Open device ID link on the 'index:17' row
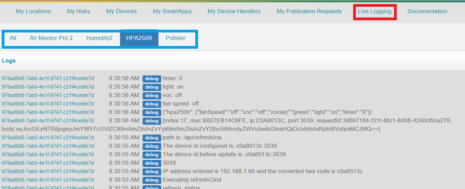Viewport: 465px width, 189px height. point(48,121)
